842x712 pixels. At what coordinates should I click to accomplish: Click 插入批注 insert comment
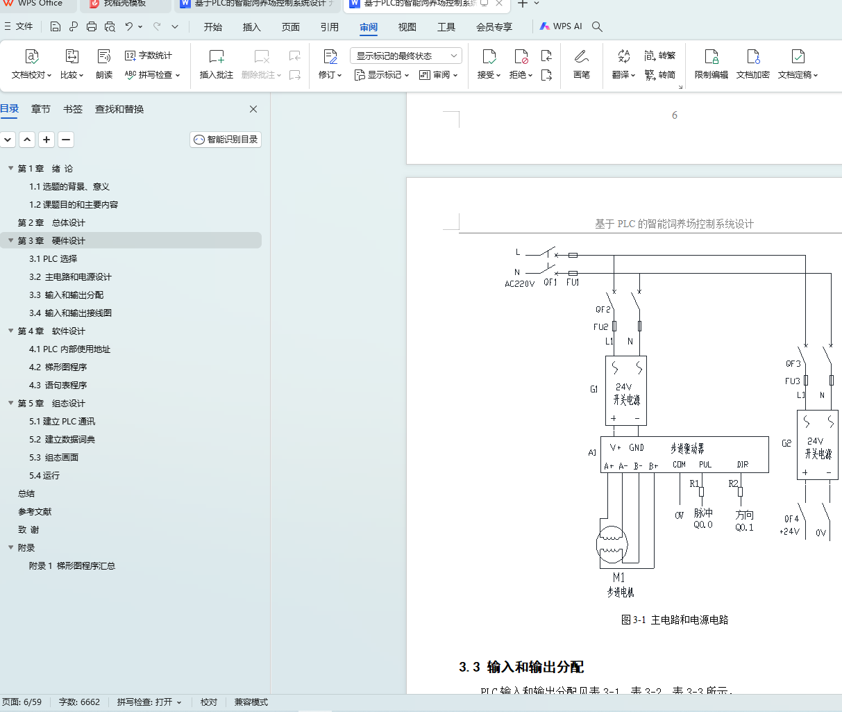coord(217,65)
